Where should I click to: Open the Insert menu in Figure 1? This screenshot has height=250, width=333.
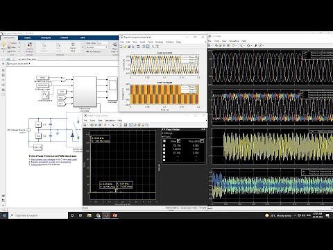coord(142,42)
